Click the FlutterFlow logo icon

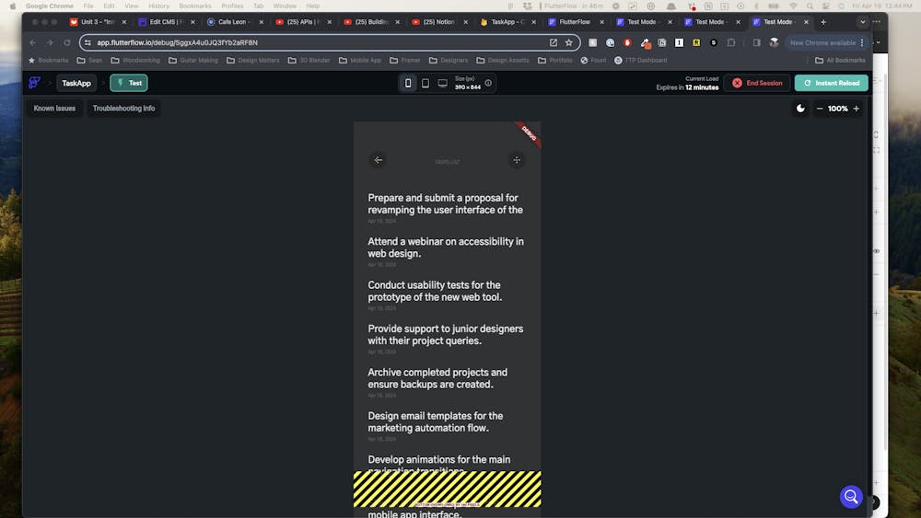[x=35, y=83]
